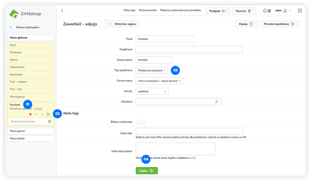311x181 pixels.
Task: Click the logout icon in top right
Action: pos(300,11)
